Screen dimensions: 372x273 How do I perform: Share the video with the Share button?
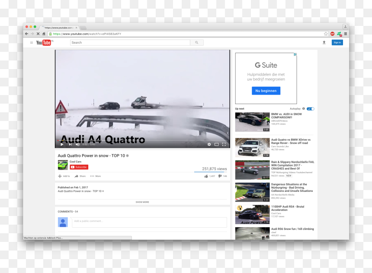80,176
